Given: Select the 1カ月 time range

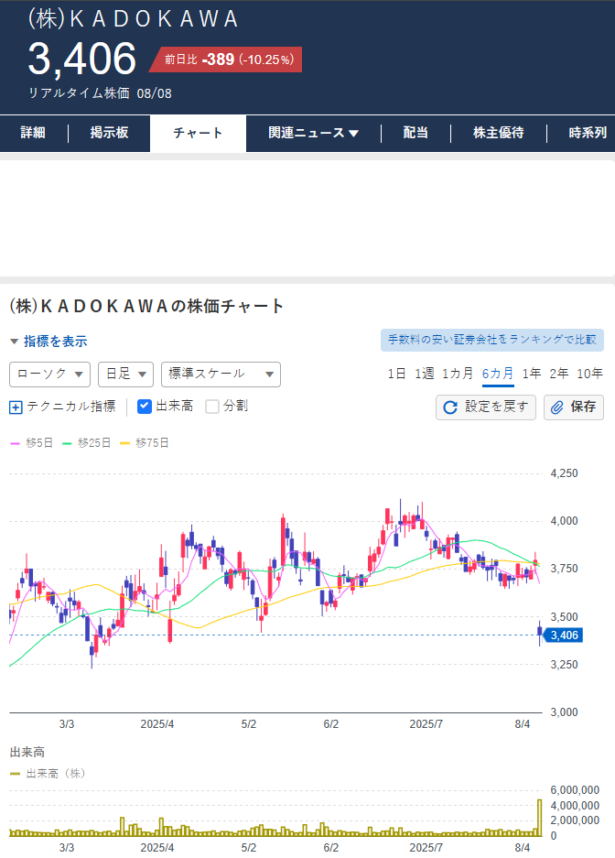Looking at the screenshot, I should tap(457, 374).
